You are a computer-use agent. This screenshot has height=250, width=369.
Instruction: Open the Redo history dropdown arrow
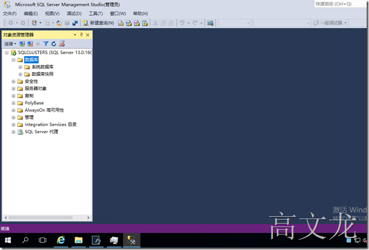201,23
